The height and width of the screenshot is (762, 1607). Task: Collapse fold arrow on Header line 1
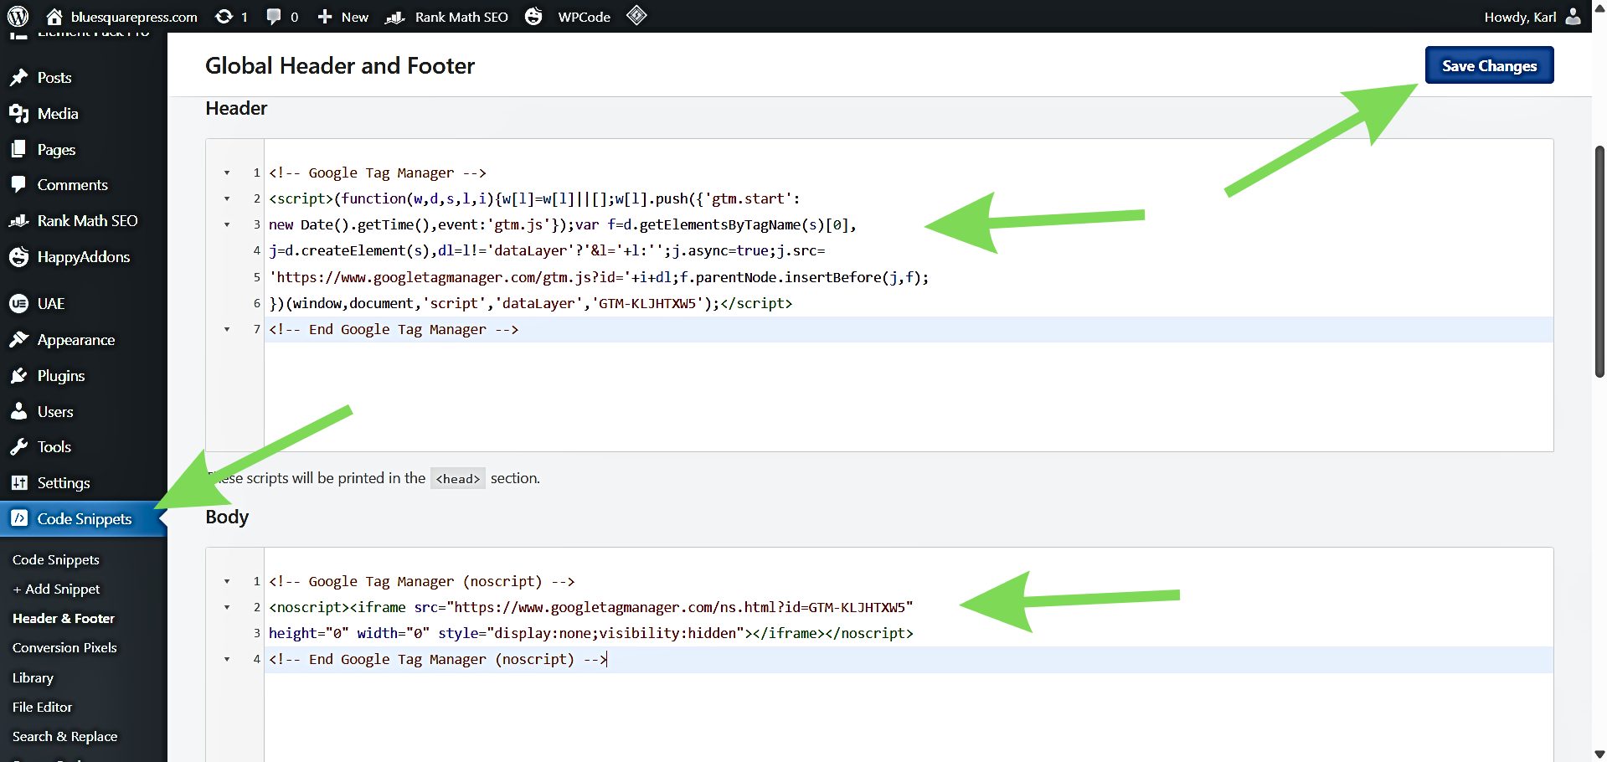click(x=227, y=173)
